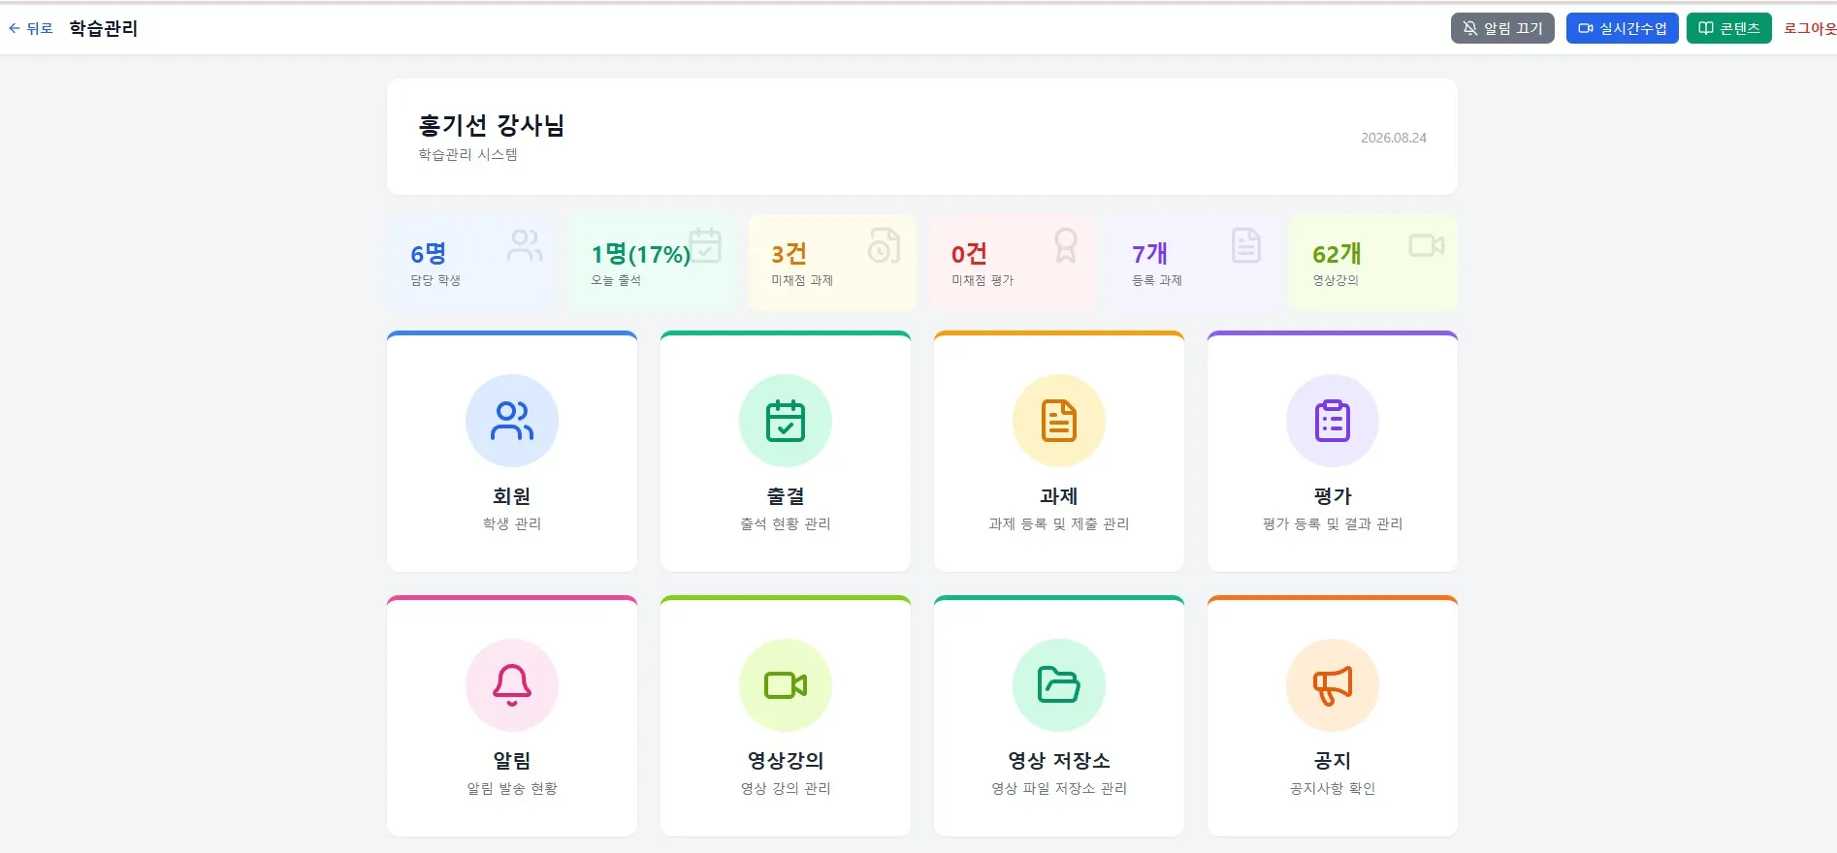This screenshot has height=853, width=1837.
Task: Click the 7개 registered assignments value
Action: point(1149,254)
